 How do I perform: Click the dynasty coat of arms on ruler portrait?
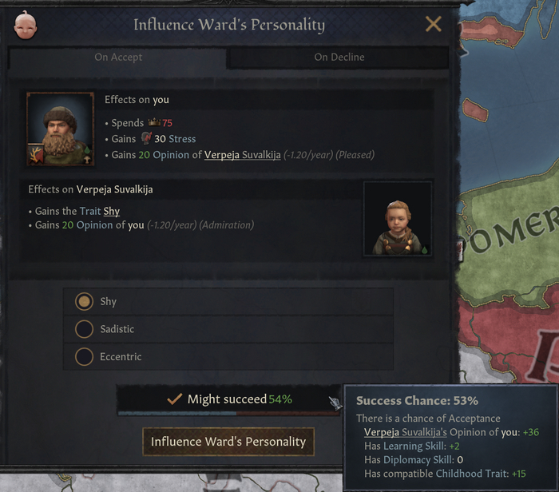click(36, 155)
